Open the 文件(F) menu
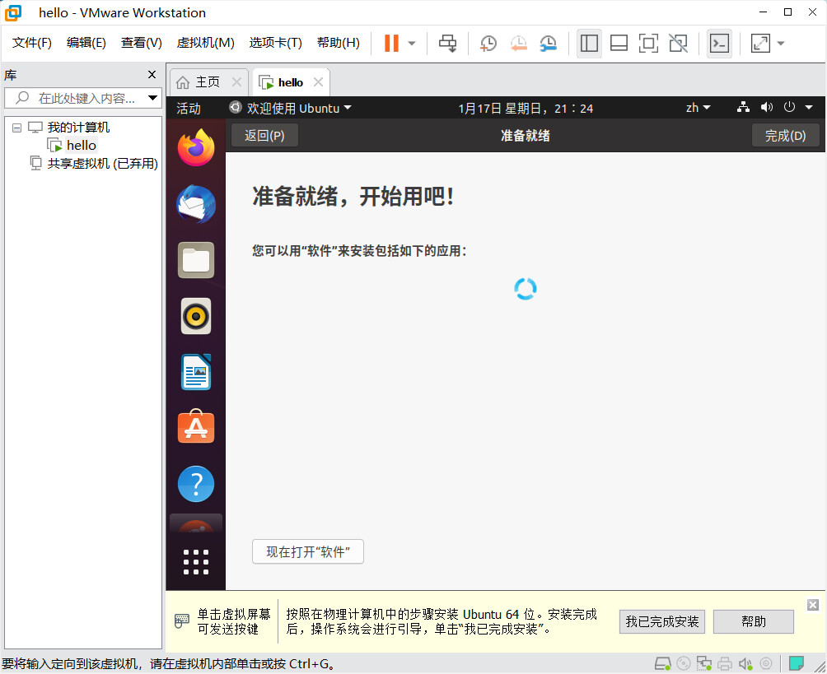Screen dimensions: 827x674 point(31,43)
